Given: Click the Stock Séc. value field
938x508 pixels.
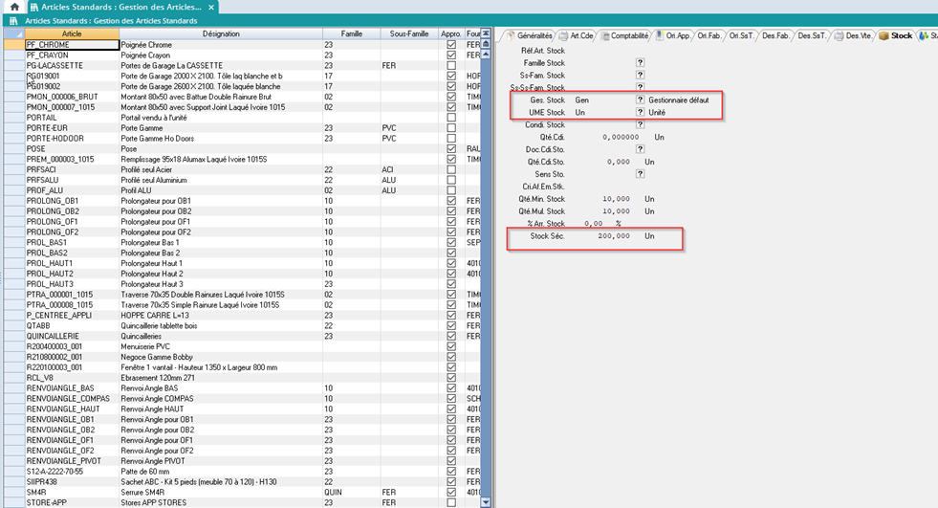Looking at the screenshot, I should coord(604,235).
